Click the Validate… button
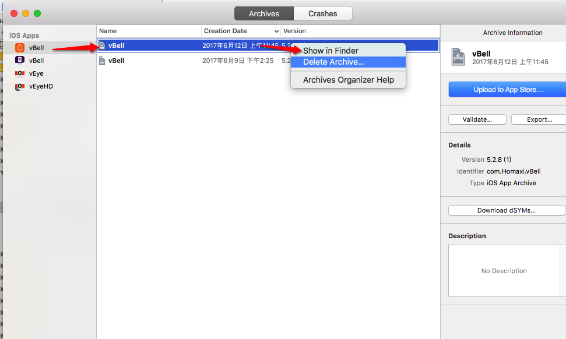Image resolution: width=566 pixels, height=339 pixels. click(477, 119)
